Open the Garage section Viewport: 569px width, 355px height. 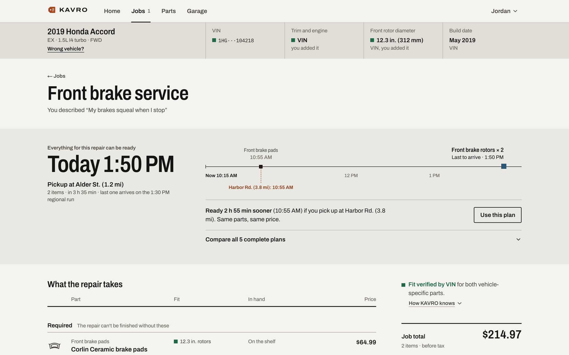click(x=197, y=11)
